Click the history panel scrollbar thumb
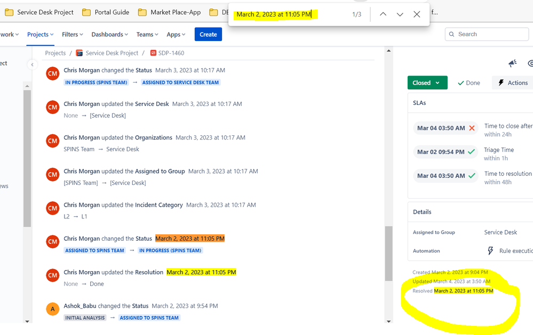The image size is (533, 335). [388, 254]
